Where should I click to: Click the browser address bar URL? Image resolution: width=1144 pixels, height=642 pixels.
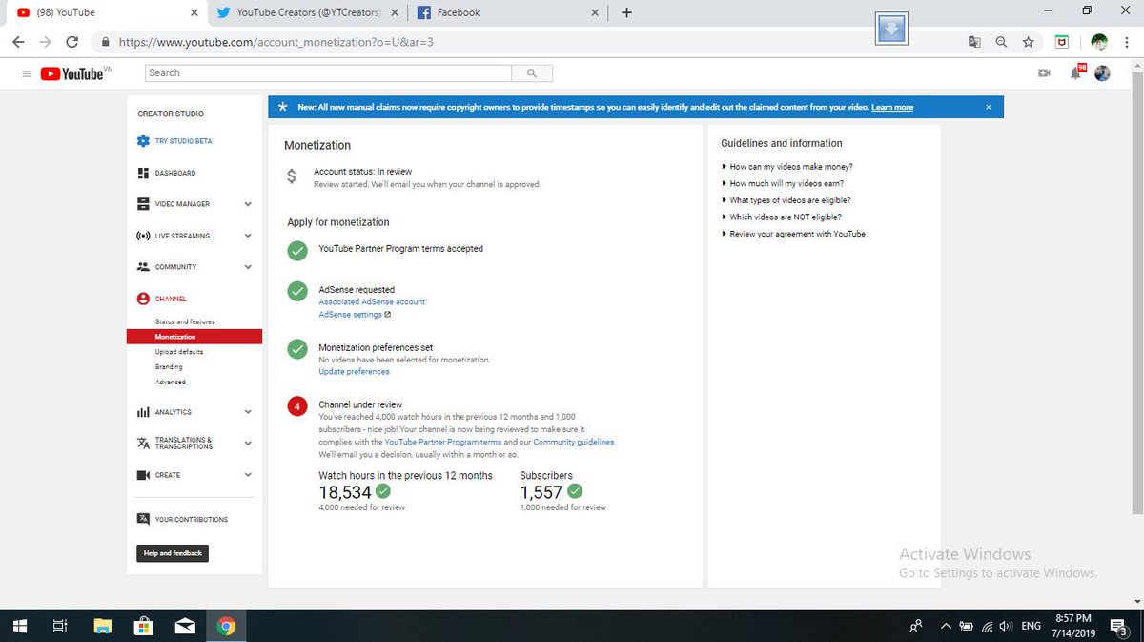click(276, 42)
